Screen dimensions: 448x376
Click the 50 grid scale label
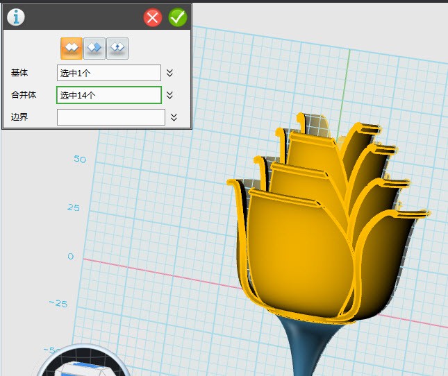point(80,159)
